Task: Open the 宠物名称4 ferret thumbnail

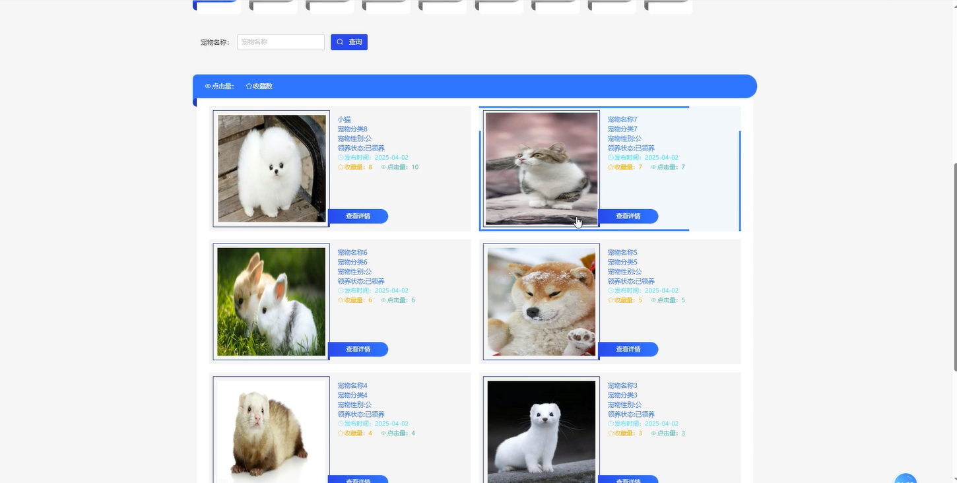Action: 271,430
